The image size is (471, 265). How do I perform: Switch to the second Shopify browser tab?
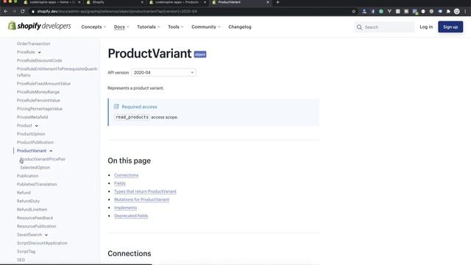pyautogui.click(x=115, y=2)
